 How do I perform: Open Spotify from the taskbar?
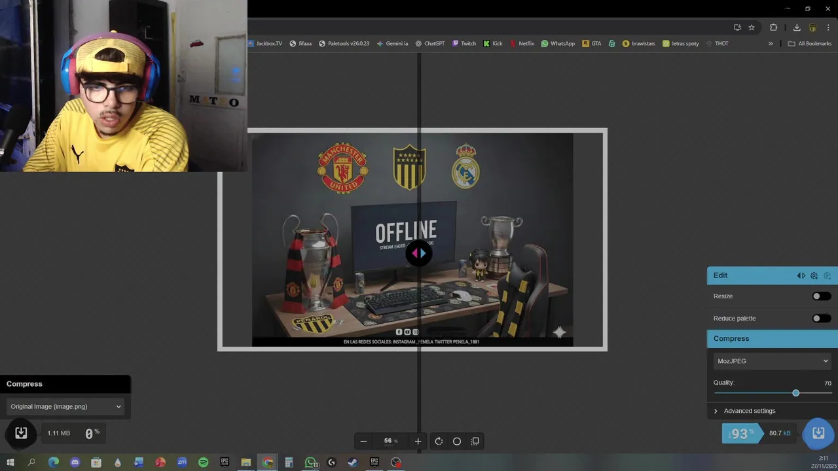(203, 462)
